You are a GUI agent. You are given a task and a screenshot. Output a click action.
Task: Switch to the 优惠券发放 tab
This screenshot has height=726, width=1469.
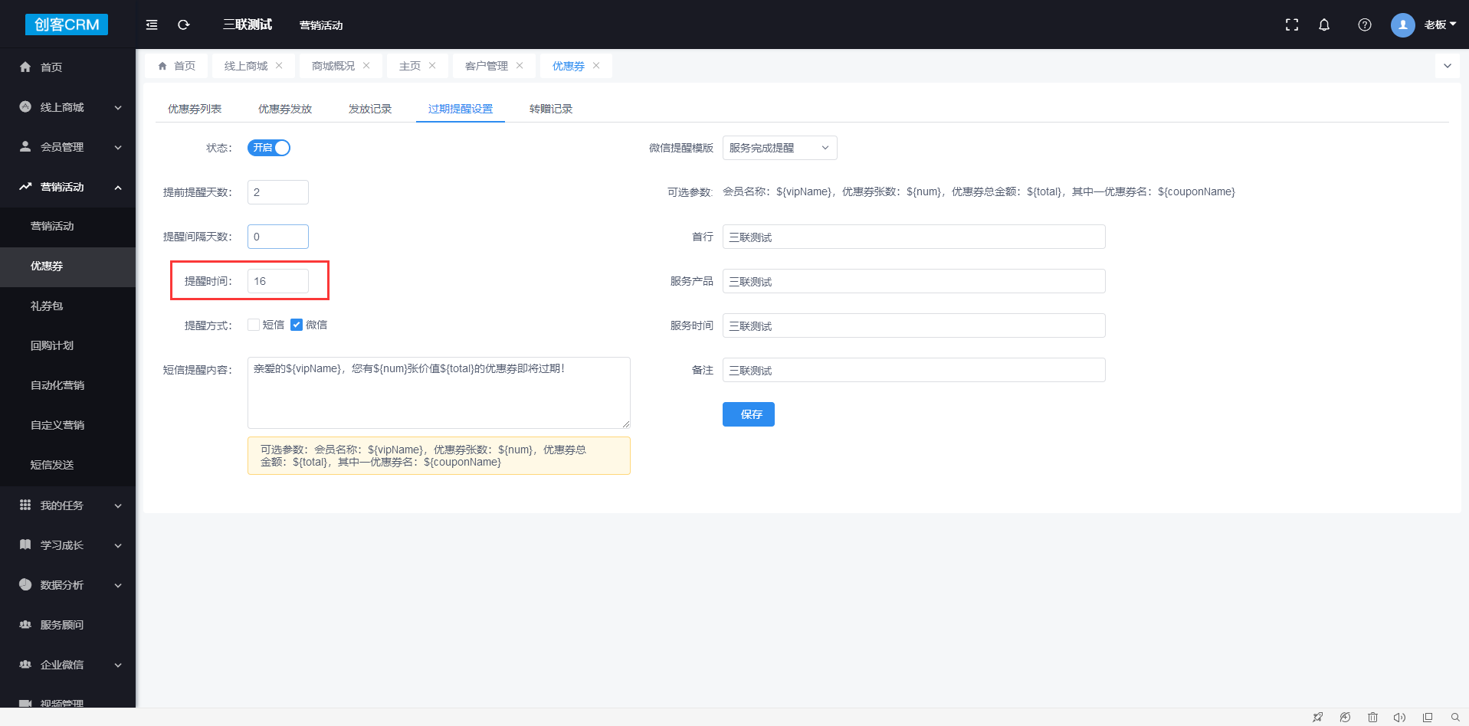coord(285,109)
